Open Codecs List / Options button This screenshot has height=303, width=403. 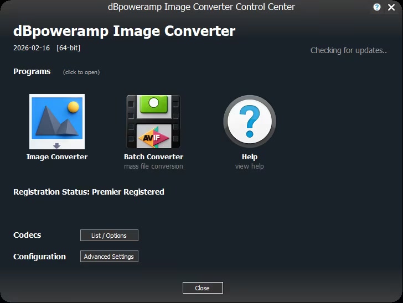point(109,236)
